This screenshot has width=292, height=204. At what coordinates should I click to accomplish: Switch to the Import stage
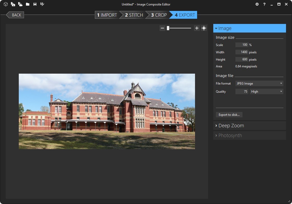(x=107, y=15)
